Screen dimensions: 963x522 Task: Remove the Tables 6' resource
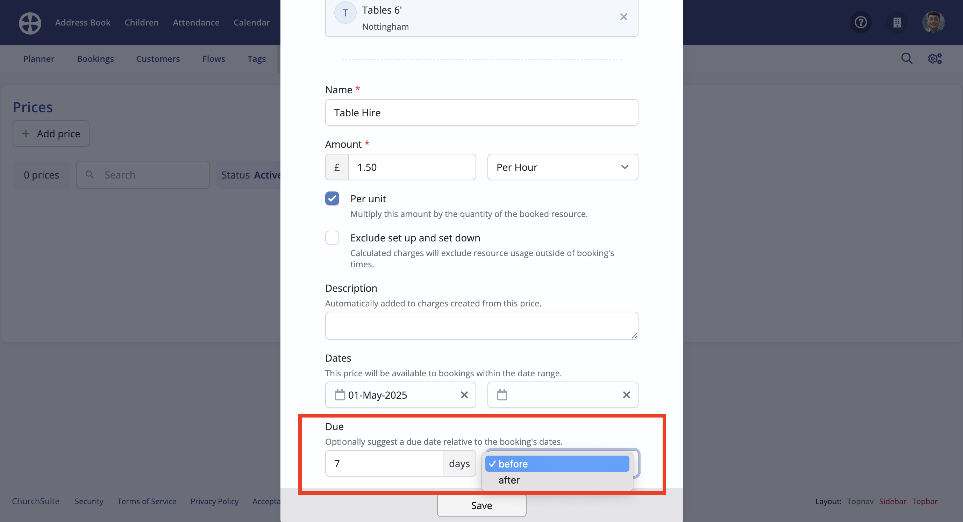[x=623, y=17]
